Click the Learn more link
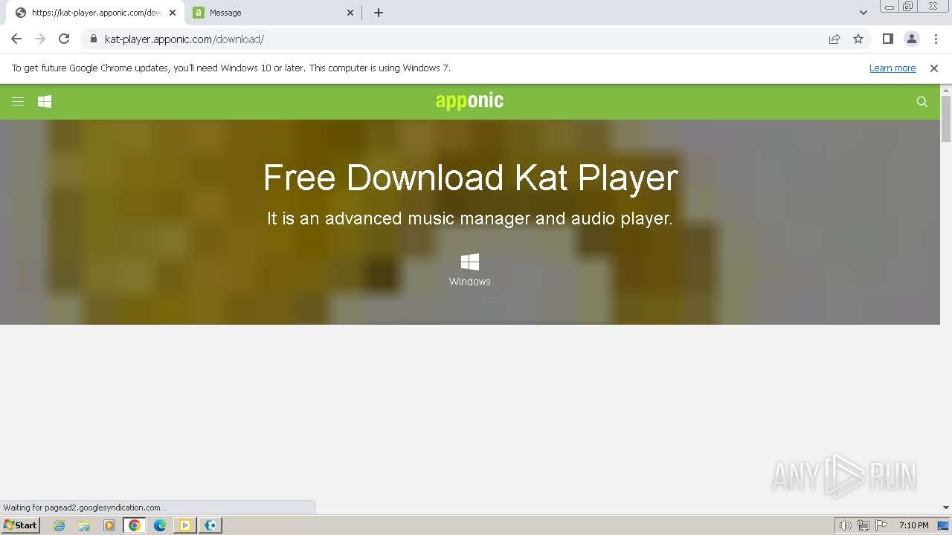 (892, 68)
